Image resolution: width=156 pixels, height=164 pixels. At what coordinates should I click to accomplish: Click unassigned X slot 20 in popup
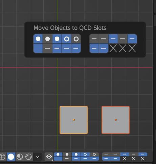(x=132, y=48)
